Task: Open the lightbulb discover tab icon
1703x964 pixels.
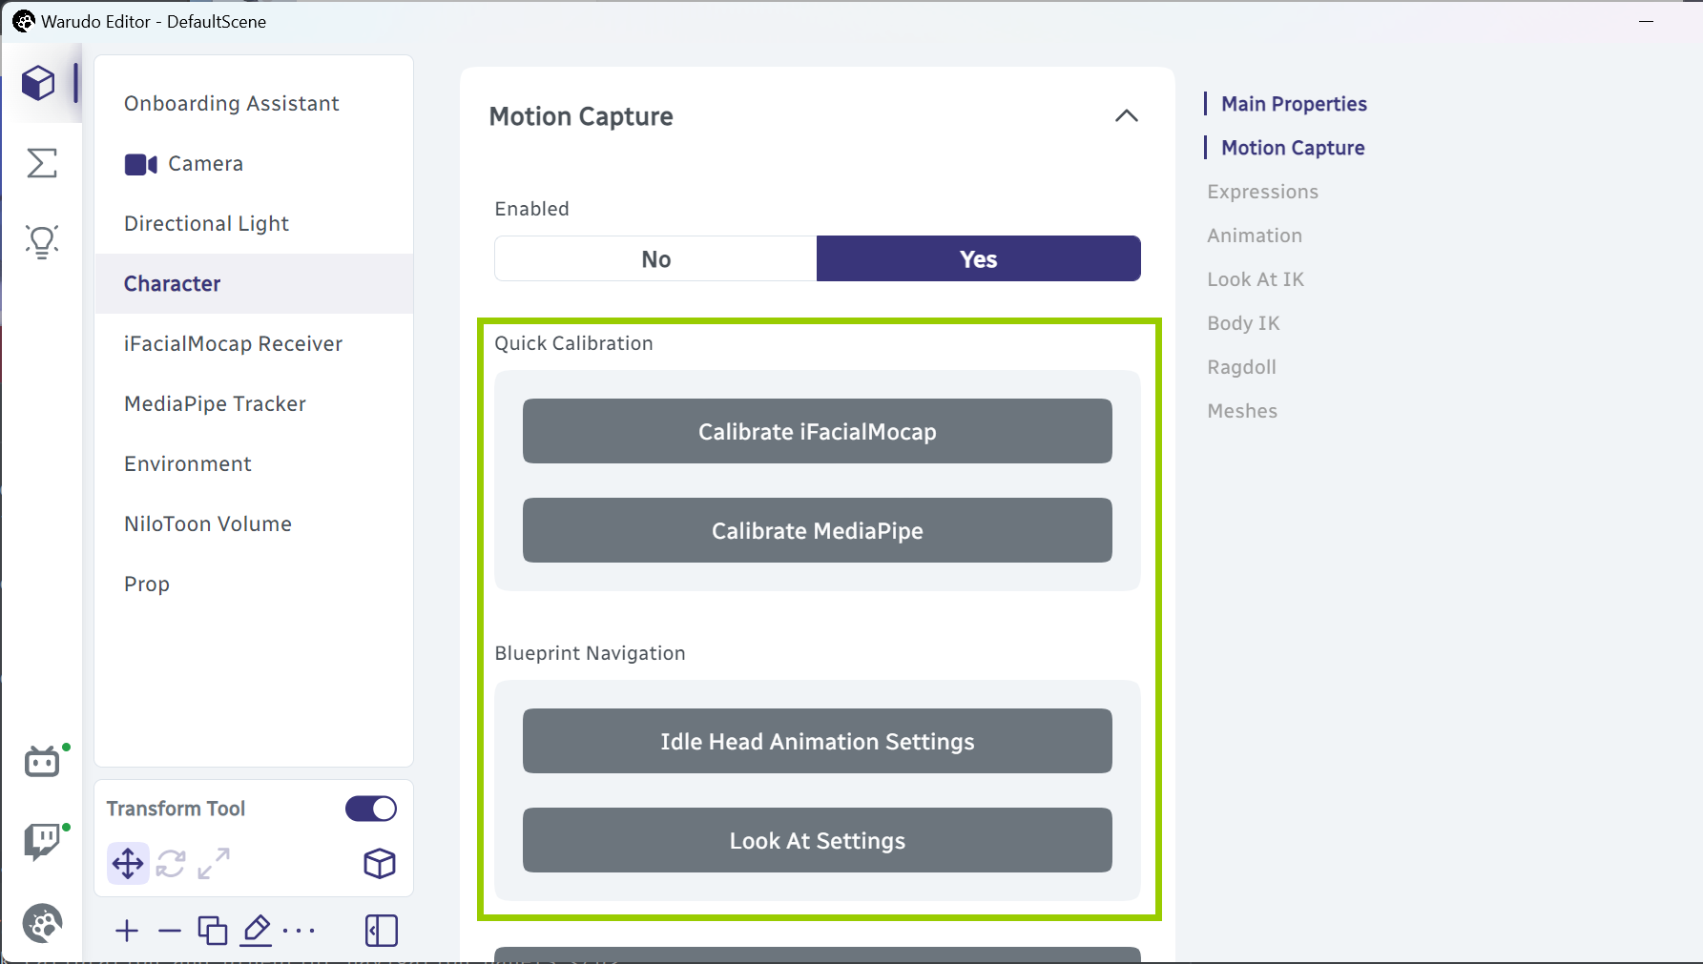Action: click(42, 242)
